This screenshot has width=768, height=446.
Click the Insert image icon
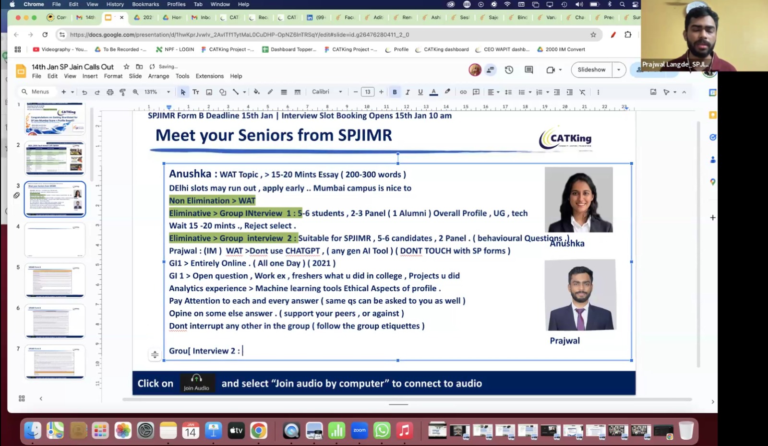pos(209,92)
